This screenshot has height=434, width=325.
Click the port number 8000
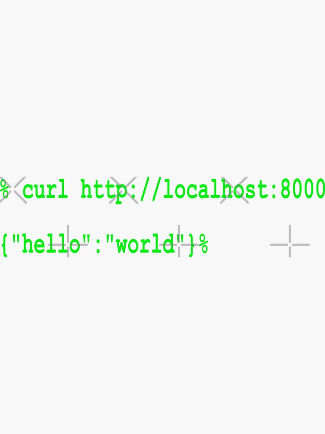302,189
